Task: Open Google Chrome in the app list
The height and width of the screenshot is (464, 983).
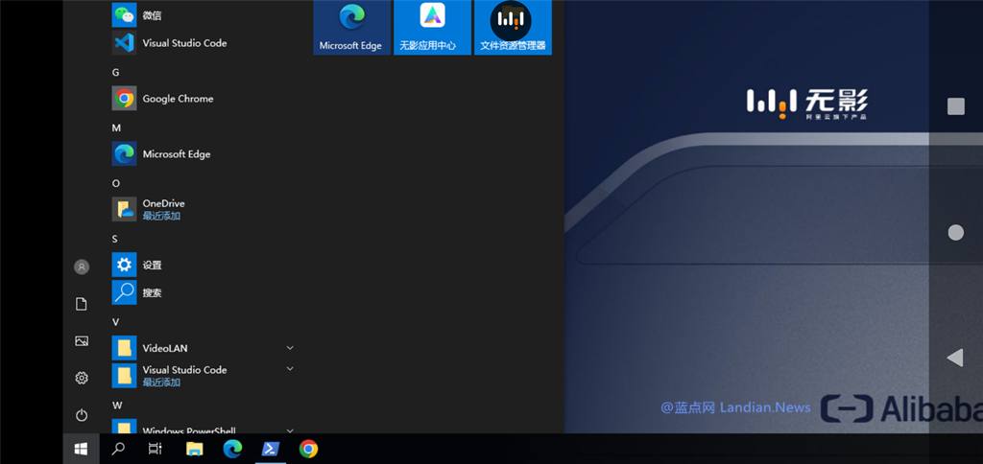Action: [x=203, y=99]
